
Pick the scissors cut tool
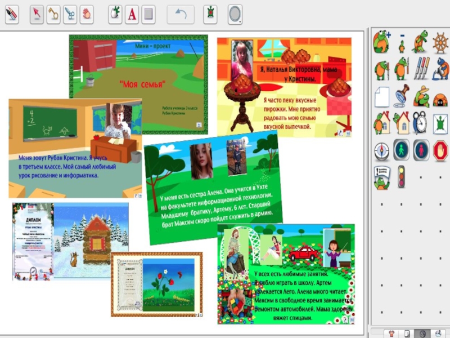pos(70,14)
